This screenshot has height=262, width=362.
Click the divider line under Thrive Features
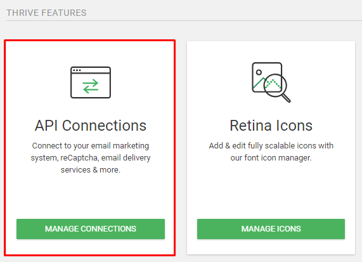[x=184, y=20]
